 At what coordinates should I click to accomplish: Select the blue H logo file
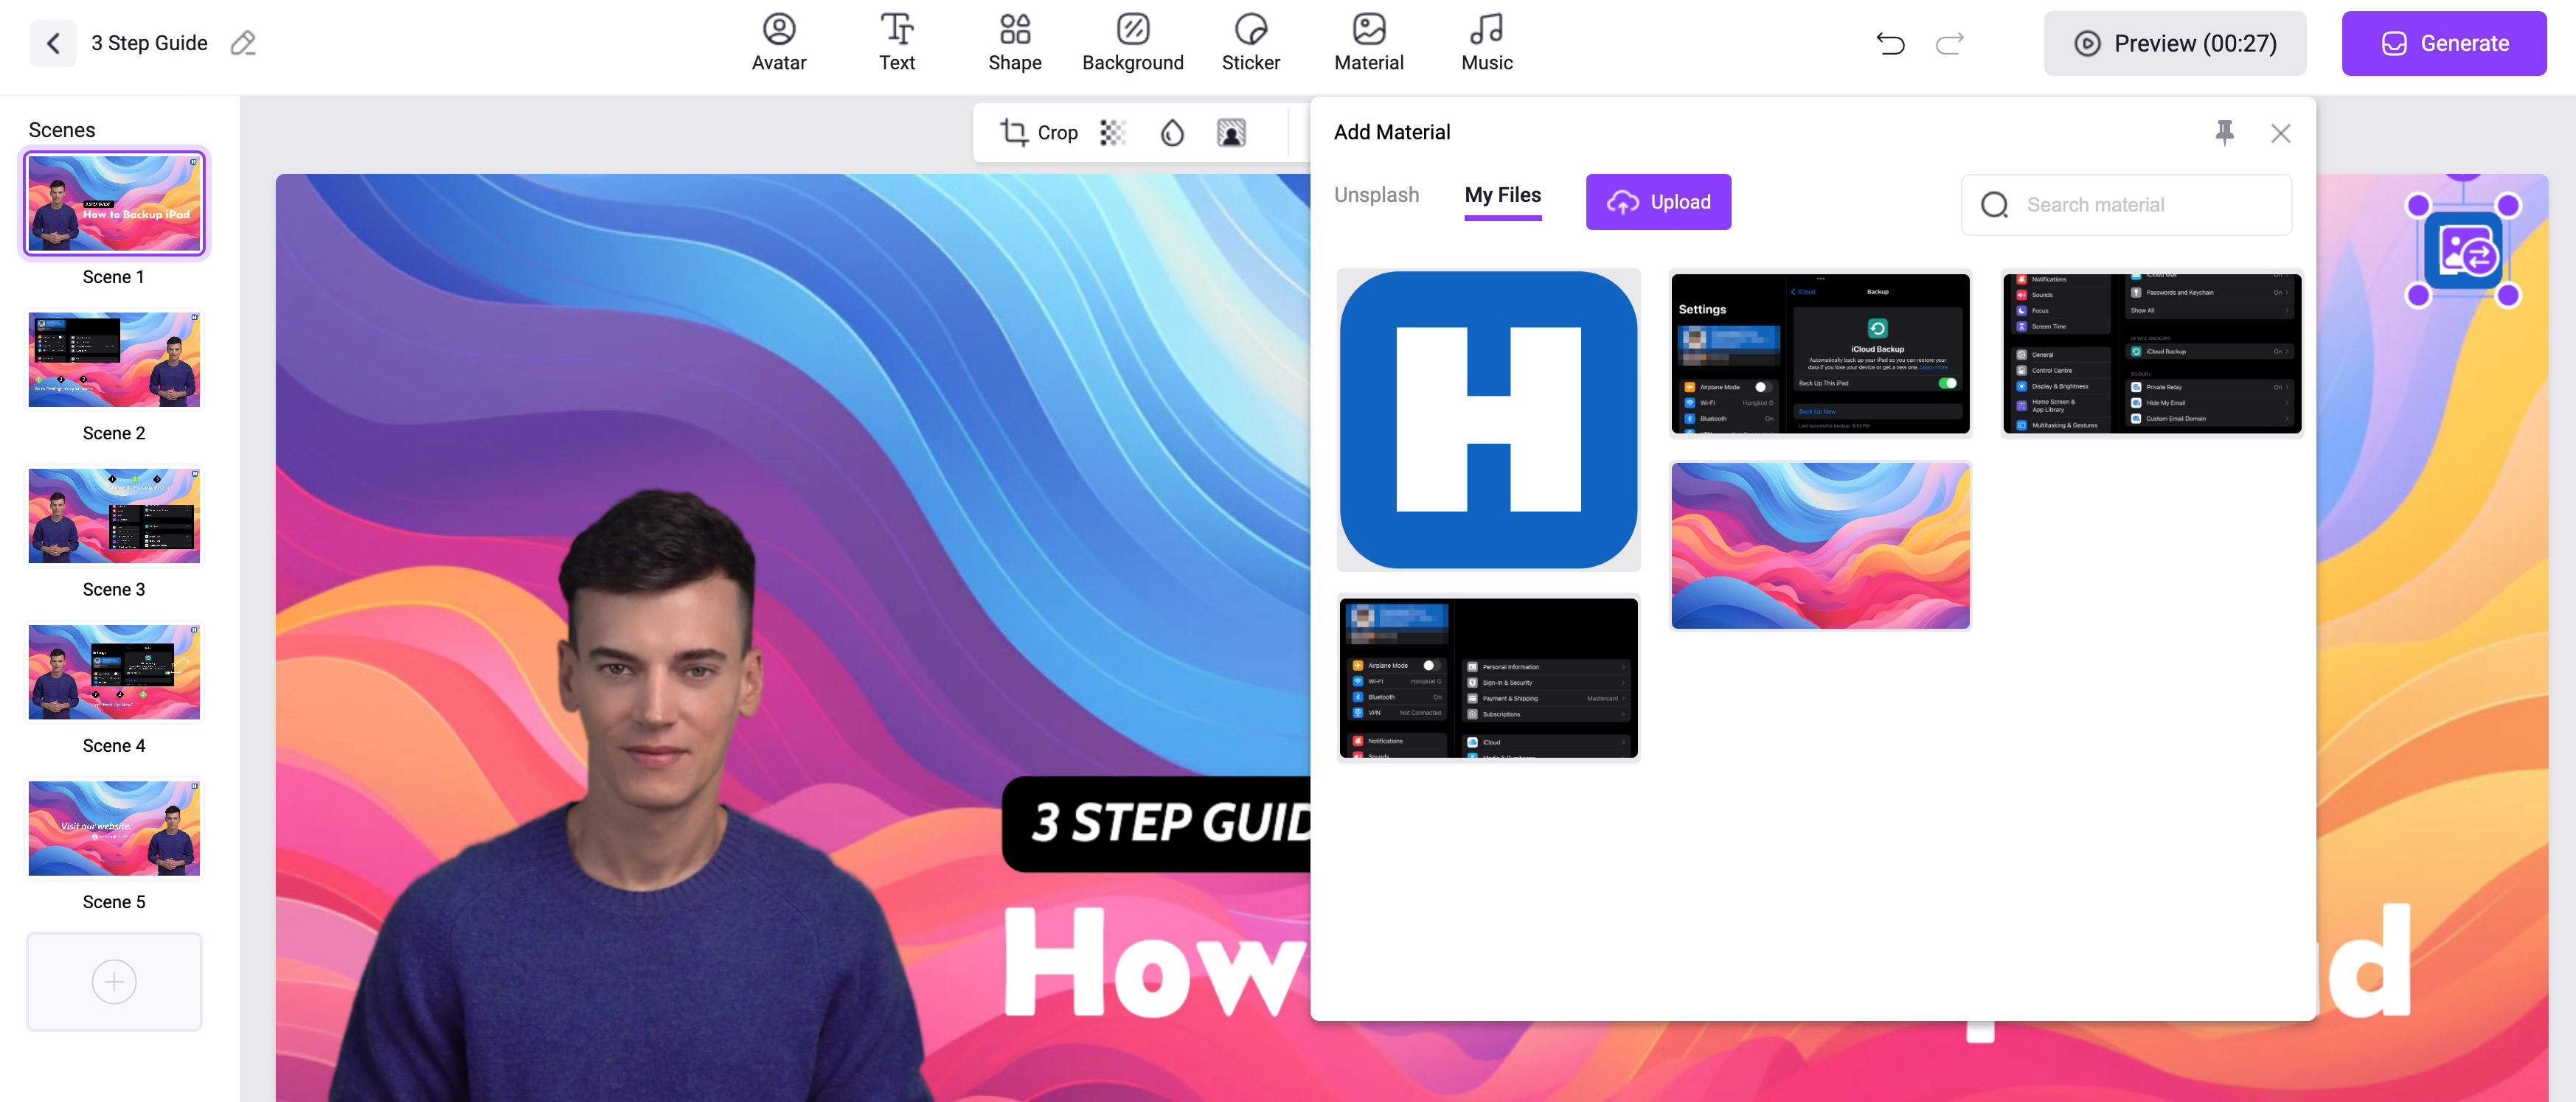1488,419
